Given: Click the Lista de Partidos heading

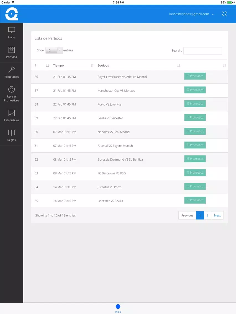Looking at the screenshot, I should [x=48, y=38].
